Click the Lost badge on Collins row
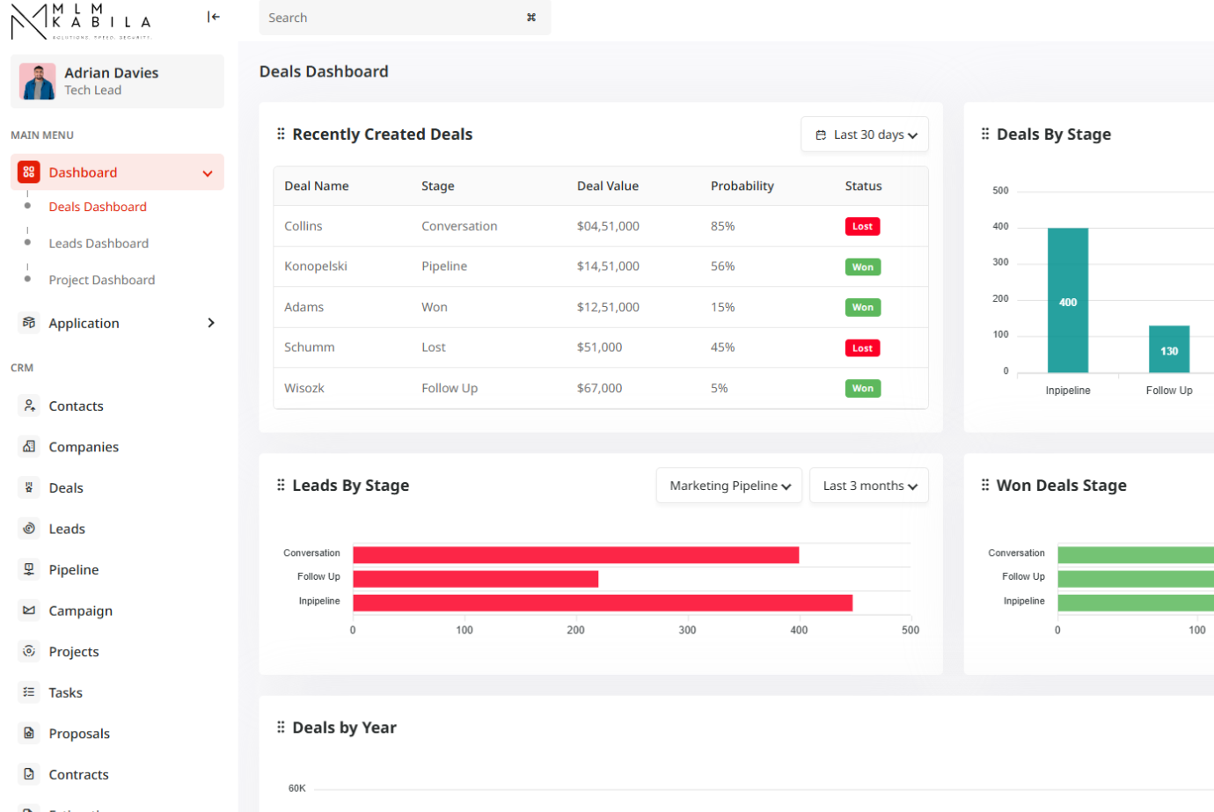Screen dimensions: 1214x812 [862, 226]
